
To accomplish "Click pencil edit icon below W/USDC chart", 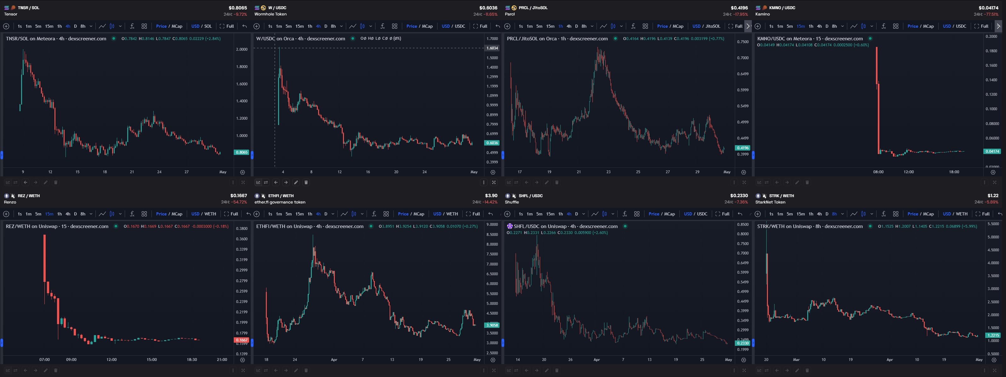I will click(296, 182).
